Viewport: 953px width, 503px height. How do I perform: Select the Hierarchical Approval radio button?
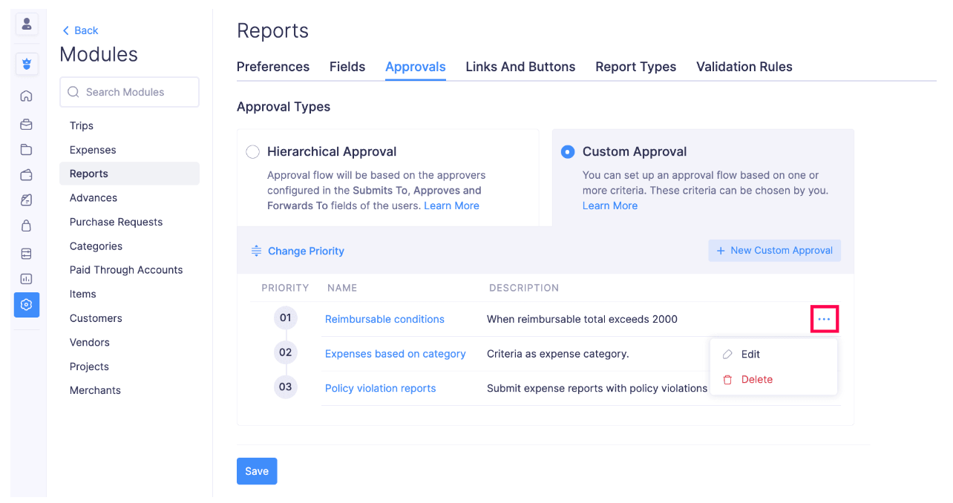pyautogui.click(x=253, y=152)
